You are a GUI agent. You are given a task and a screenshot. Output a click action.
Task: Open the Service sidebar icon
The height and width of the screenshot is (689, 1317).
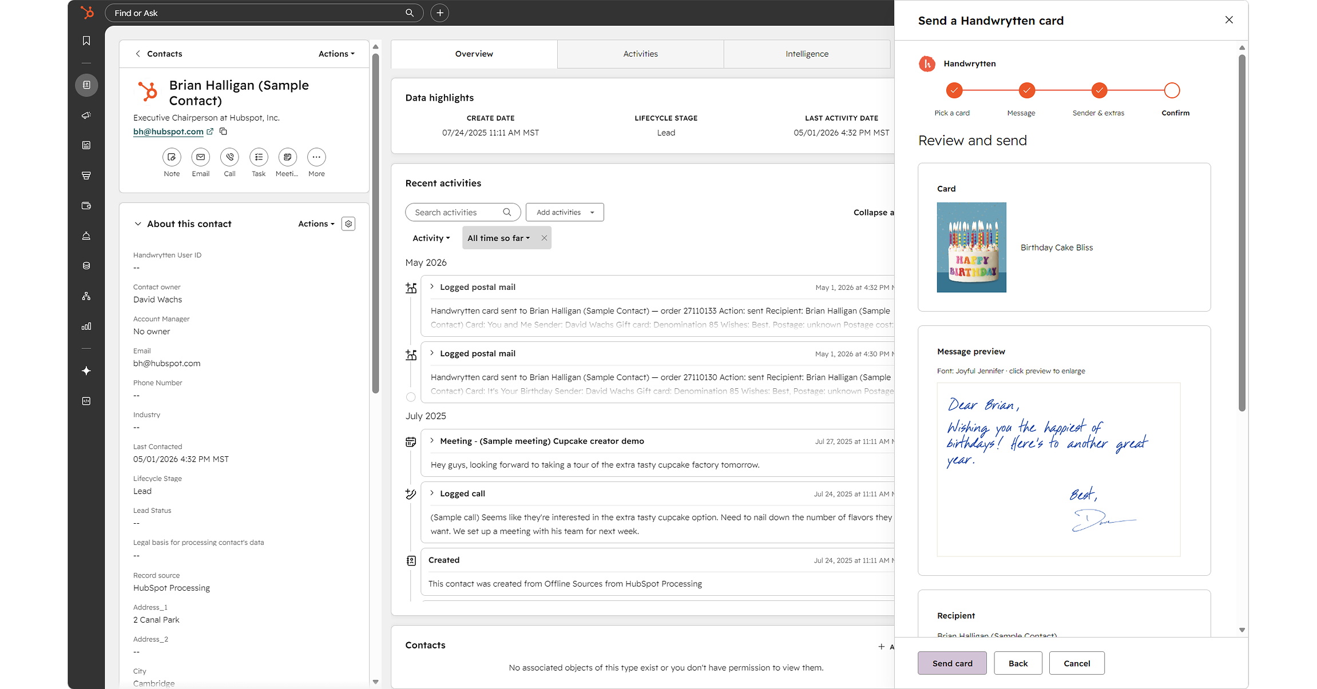point(86,236)
